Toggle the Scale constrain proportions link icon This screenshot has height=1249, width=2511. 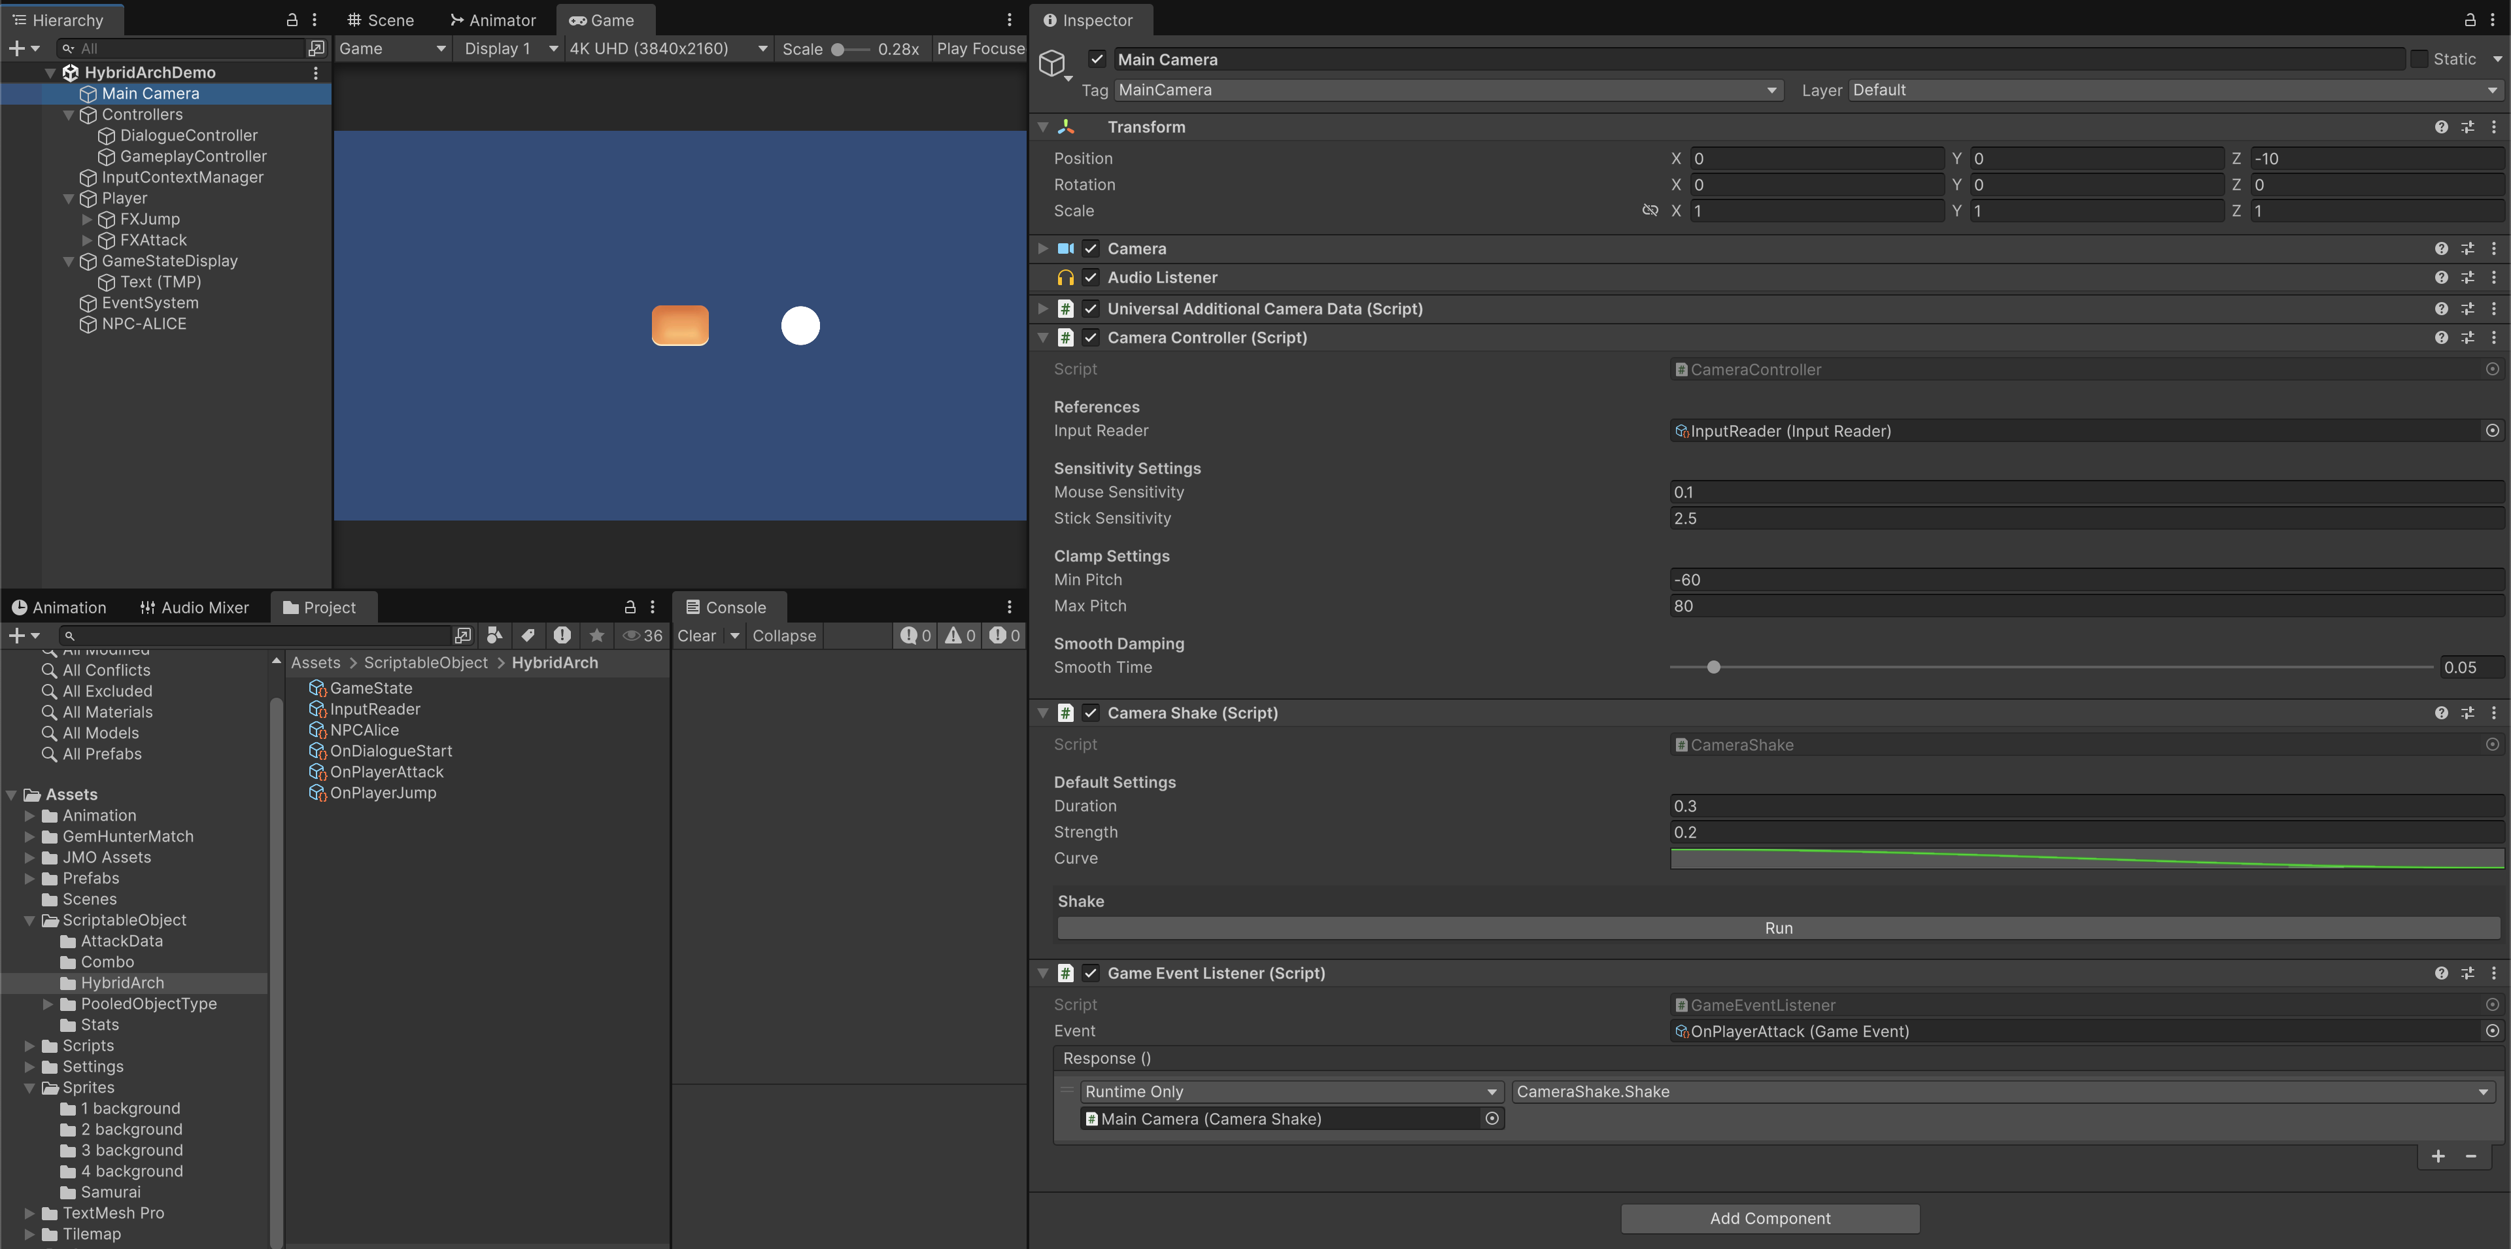point(1649,211)
